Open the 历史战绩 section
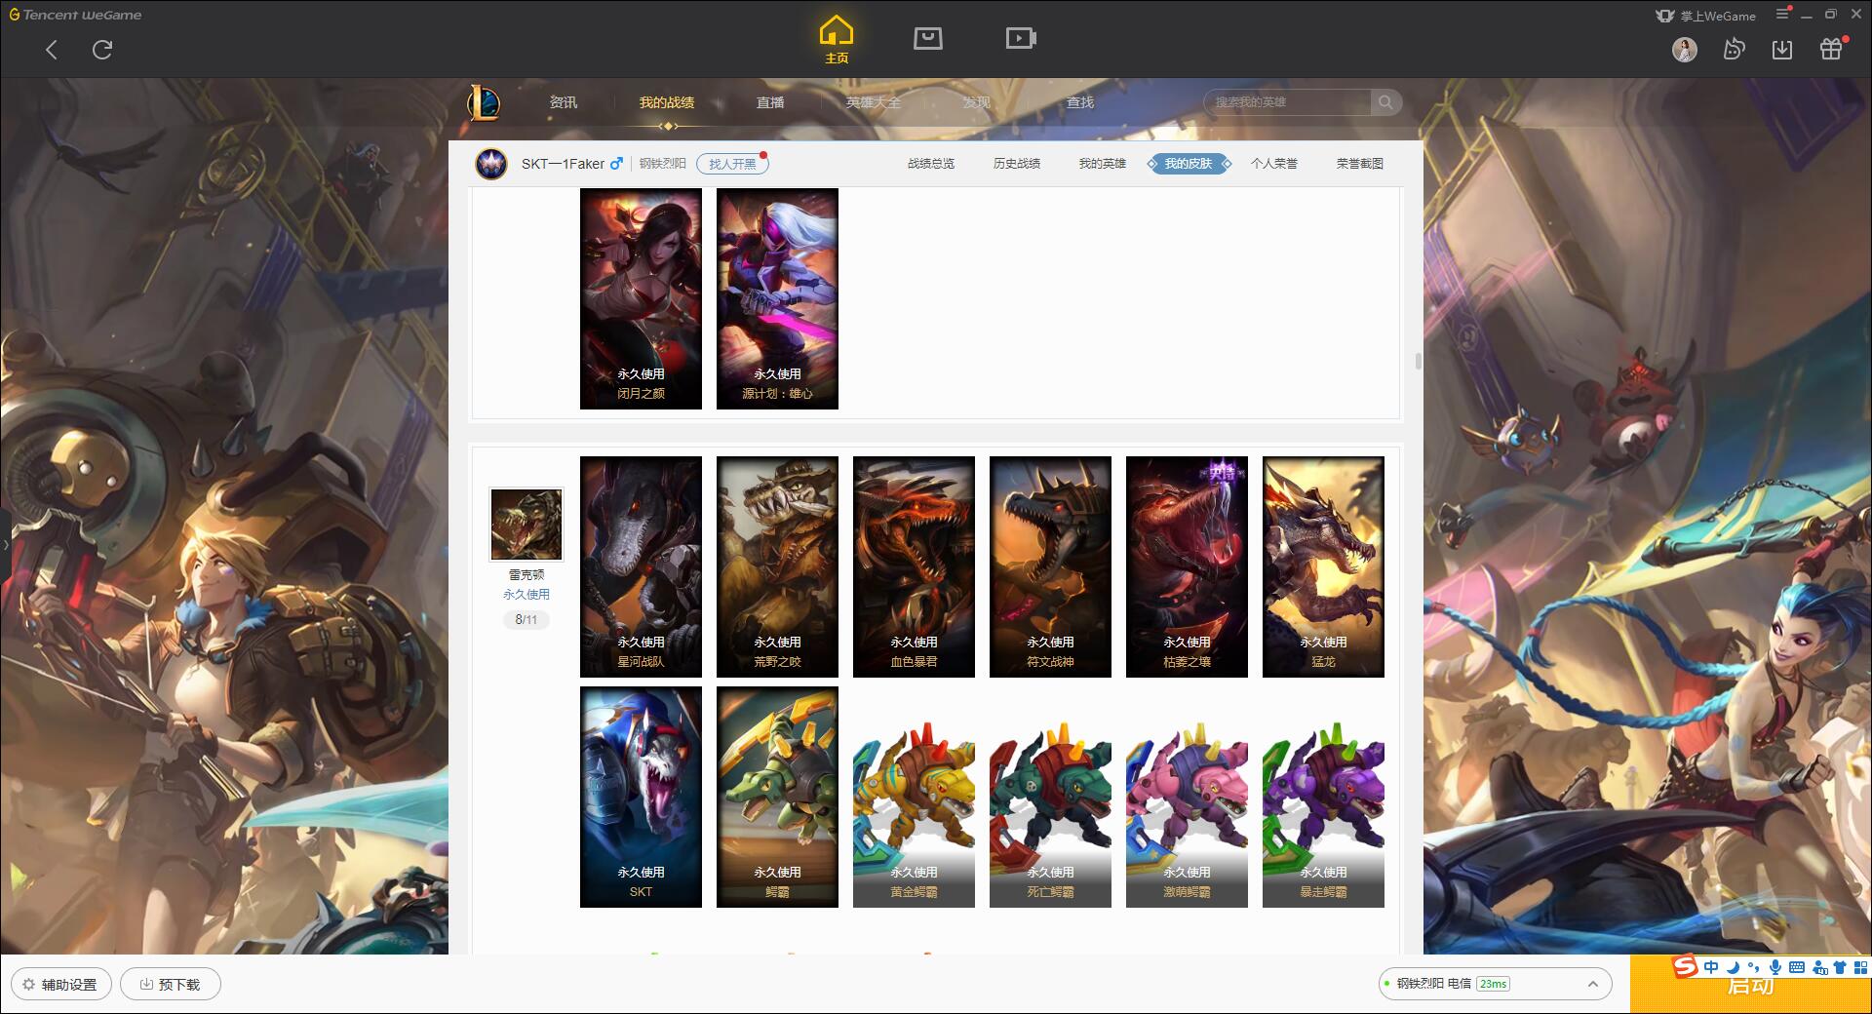Viewport: 1872px width, 1014px height. click(x=1017, y=164)
